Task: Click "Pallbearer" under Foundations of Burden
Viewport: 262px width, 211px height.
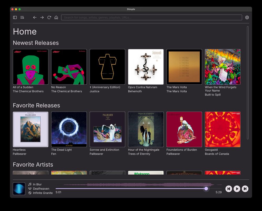Action: [x=173, y=154]
